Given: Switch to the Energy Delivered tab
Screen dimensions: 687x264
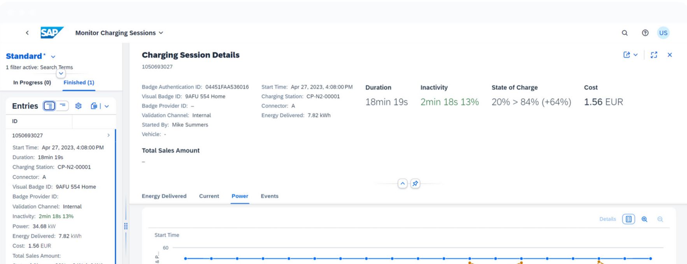Looking at the screenshot, I should click(164, 196).
